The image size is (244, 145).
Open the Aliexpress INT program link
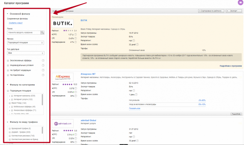(x=88, y=74)
